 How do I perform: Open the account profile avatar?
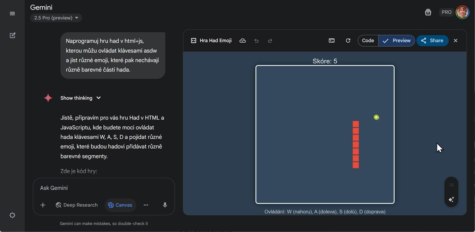[462, 12]
